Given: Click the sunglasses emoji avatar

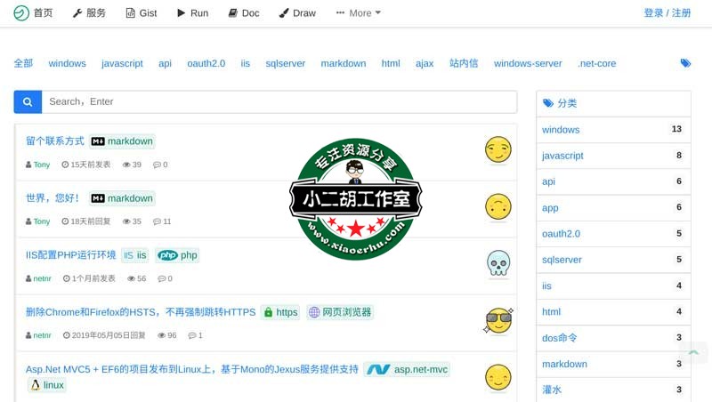Looking at the screenshot, I should (498, 321).
